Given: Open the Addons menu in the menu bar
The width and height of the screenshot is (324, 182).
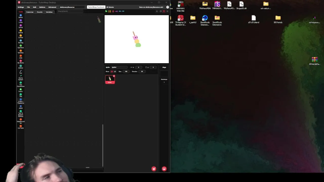Looking at the screenshot, I should [42, 7].
